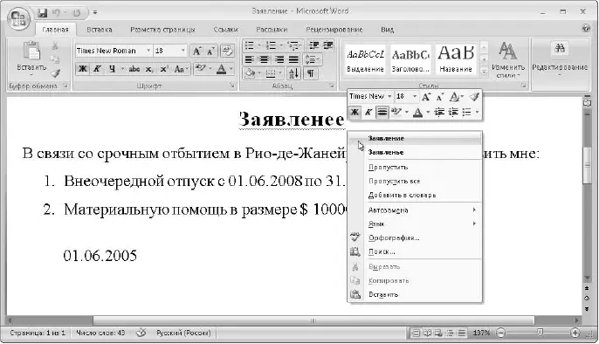Click the spell check status icon in status bar

tap(141, 333)
